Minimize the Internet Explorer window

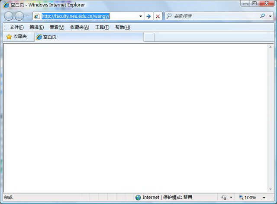[x=245, y=3]
